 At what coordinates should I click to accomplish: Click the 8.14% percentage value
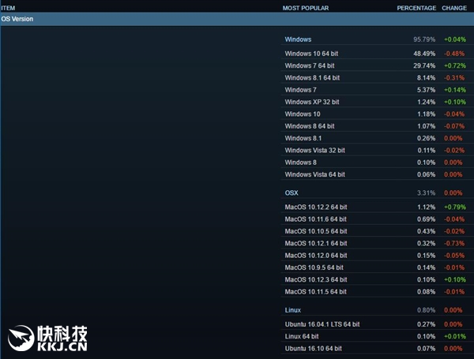click(x=427, y=78)
